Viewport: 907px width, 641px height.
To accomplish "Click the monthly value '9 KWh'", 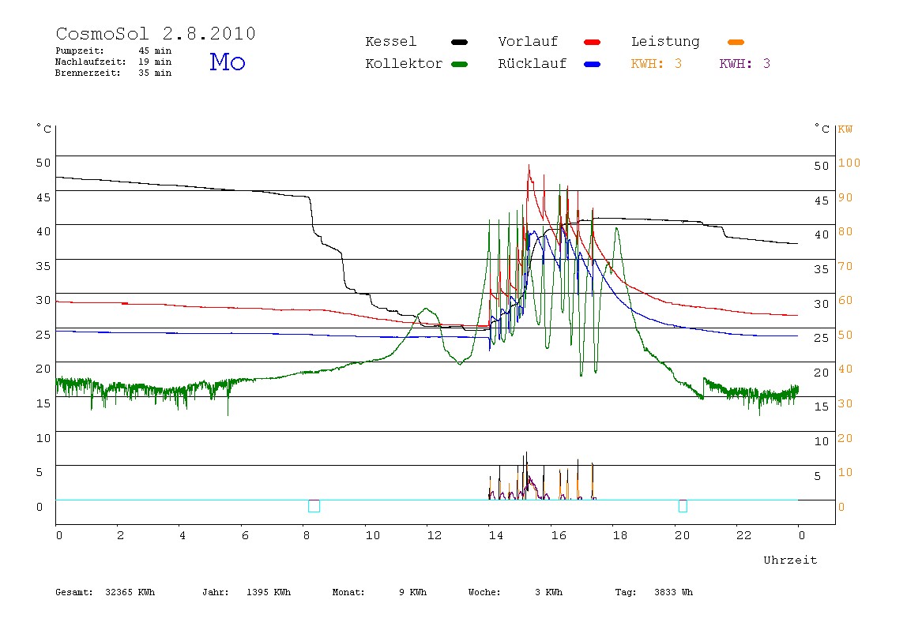I will [x=412, y=592].
